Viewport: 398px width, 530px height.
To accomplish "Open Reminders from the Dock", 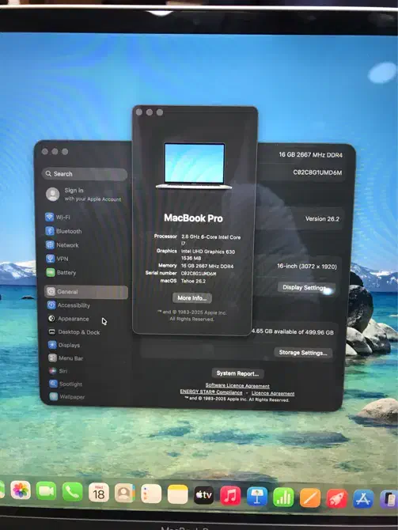I will click(151, 494).
